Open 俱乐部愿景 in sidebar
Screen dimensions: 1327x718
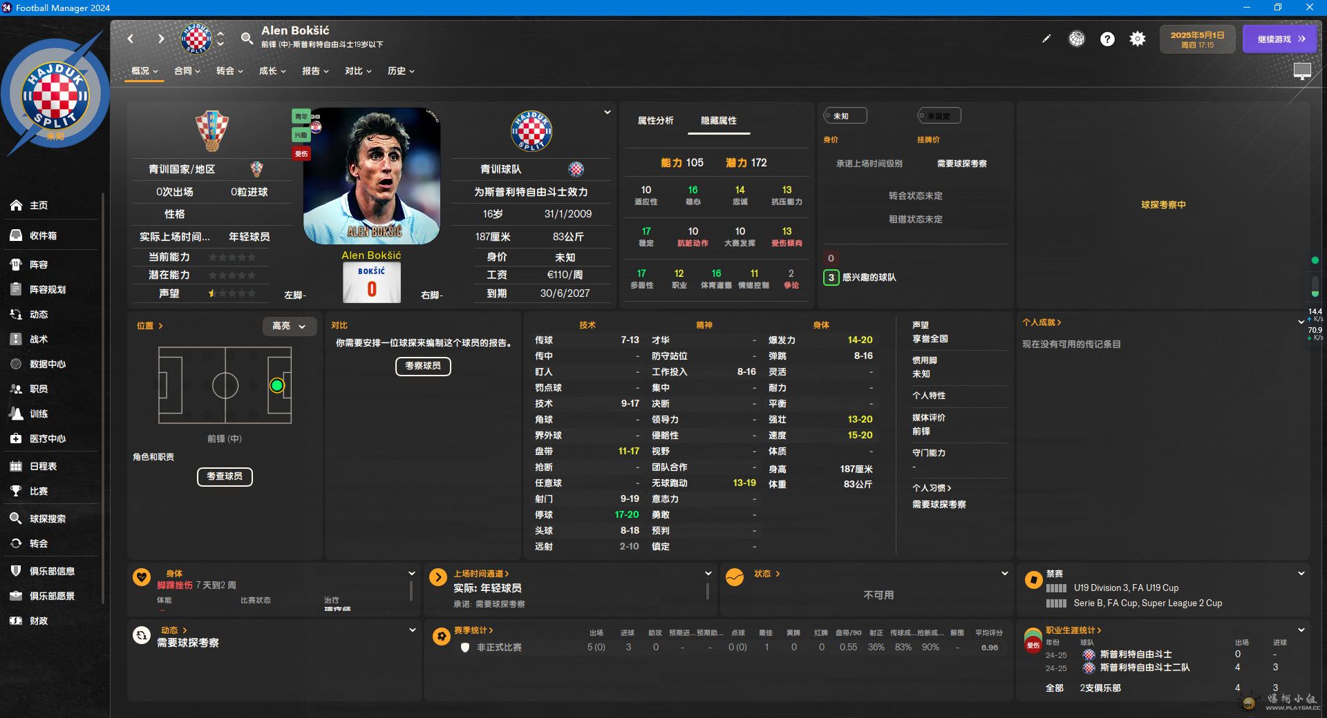click(x=52, y=596)
